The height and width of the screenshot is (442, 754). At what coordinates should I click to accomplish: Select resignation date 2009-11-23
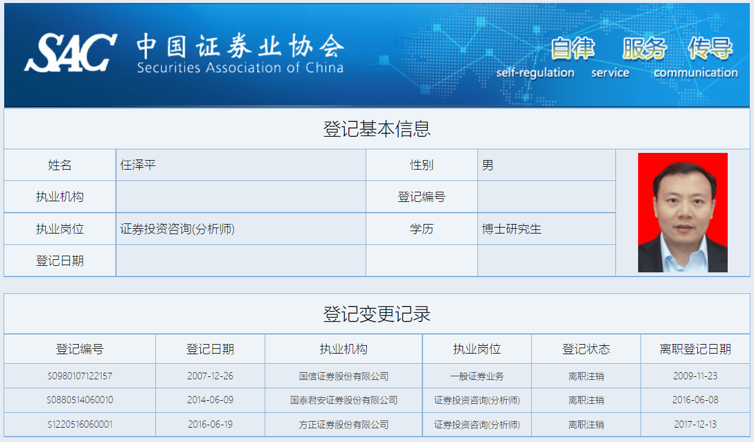pos(695,376)
